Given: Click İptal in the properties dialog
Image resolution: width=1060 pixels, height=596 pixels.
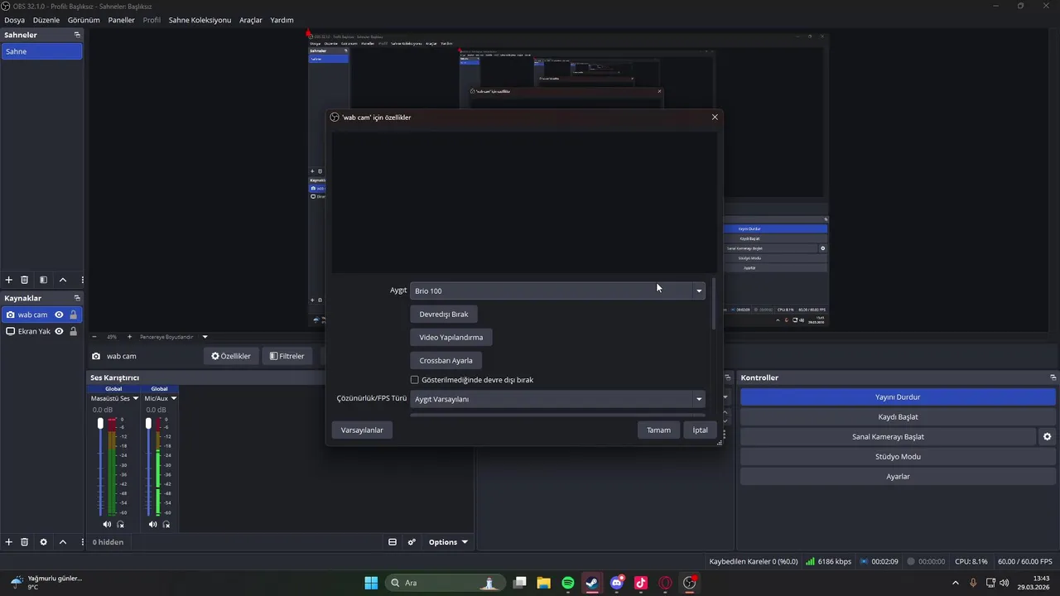Looking at the screenshot, I should click(700, 430).
